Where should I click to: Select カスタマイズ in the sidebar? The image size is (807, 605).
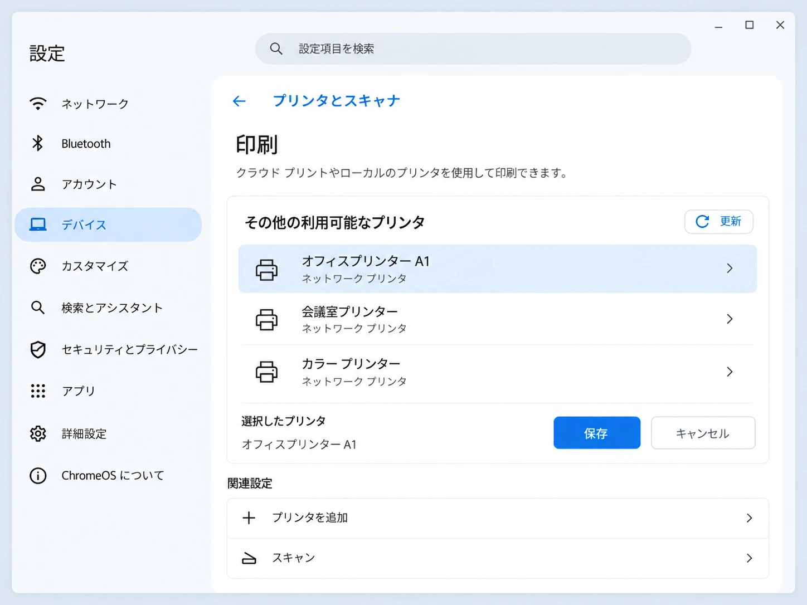click(108, 266)
